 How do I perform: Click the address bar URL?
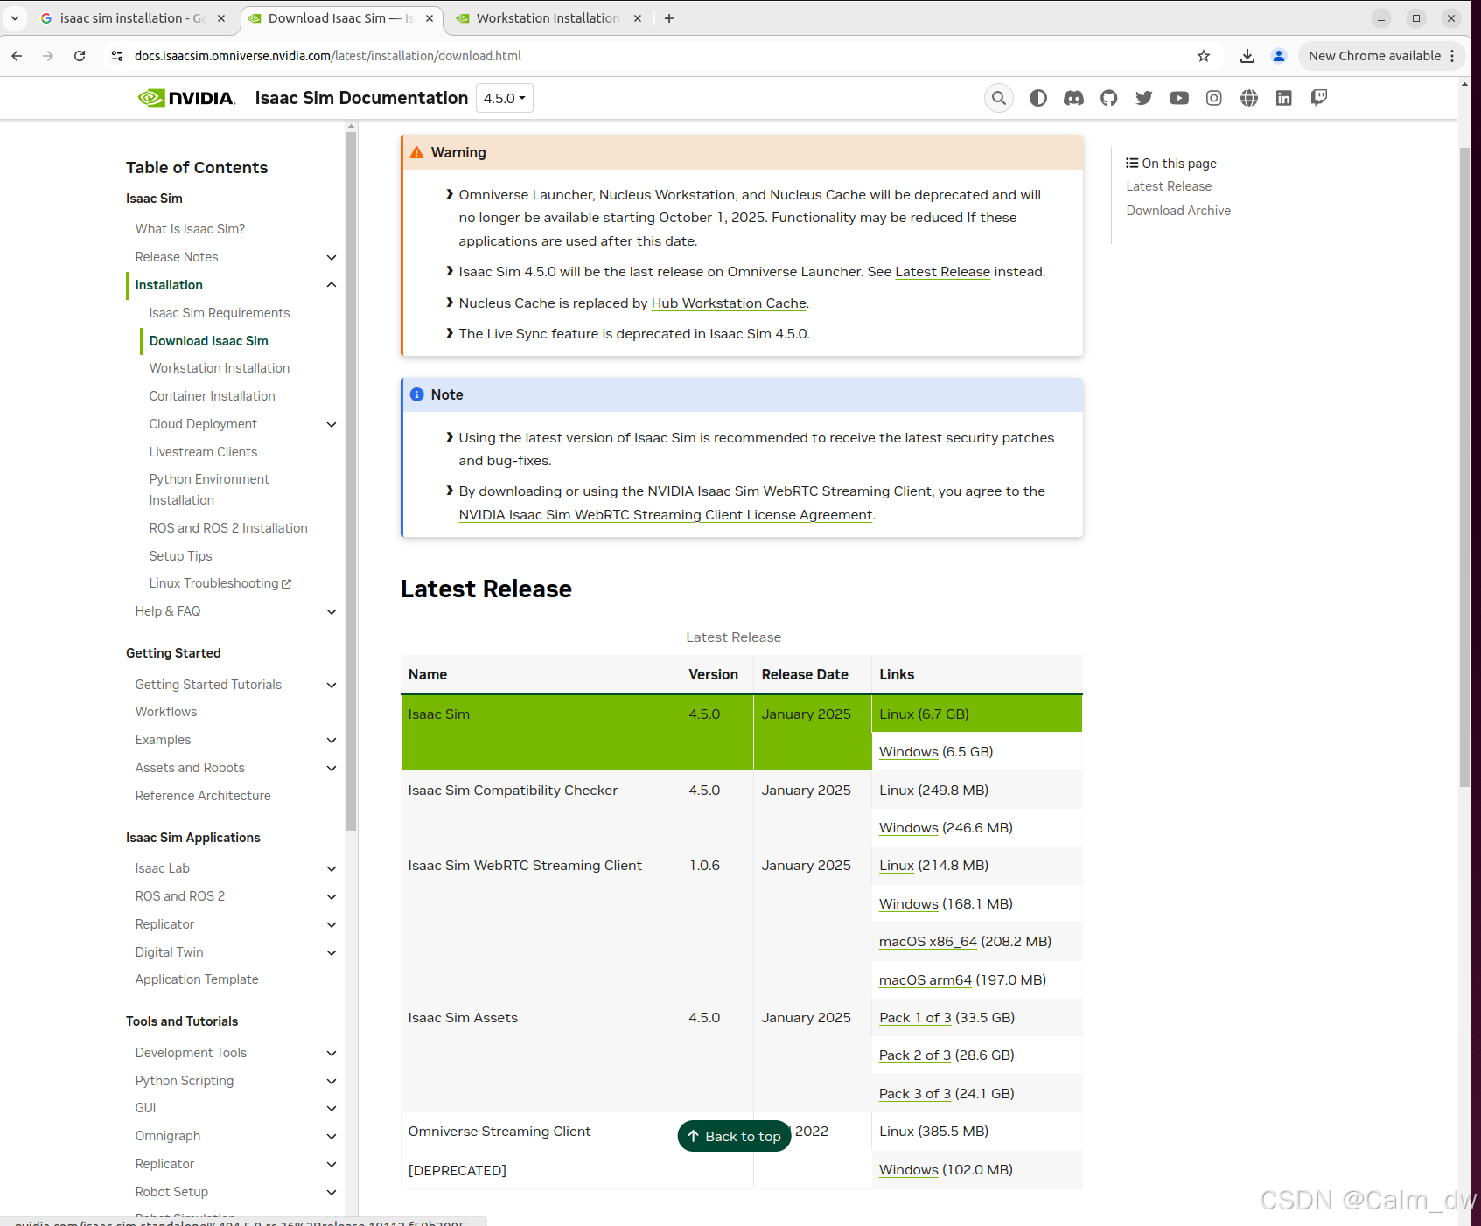328,56
